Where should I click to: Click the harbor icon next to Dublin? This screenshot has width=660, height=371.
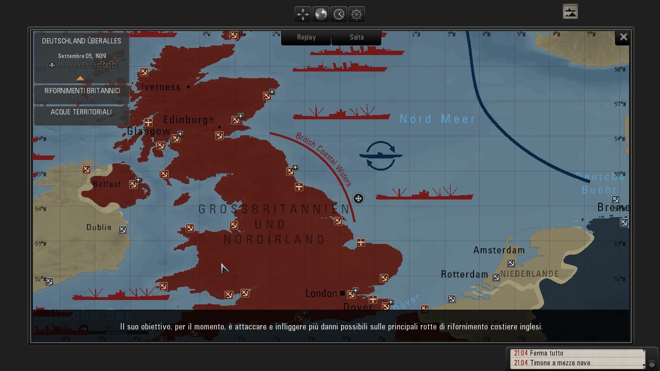[123, 230]
